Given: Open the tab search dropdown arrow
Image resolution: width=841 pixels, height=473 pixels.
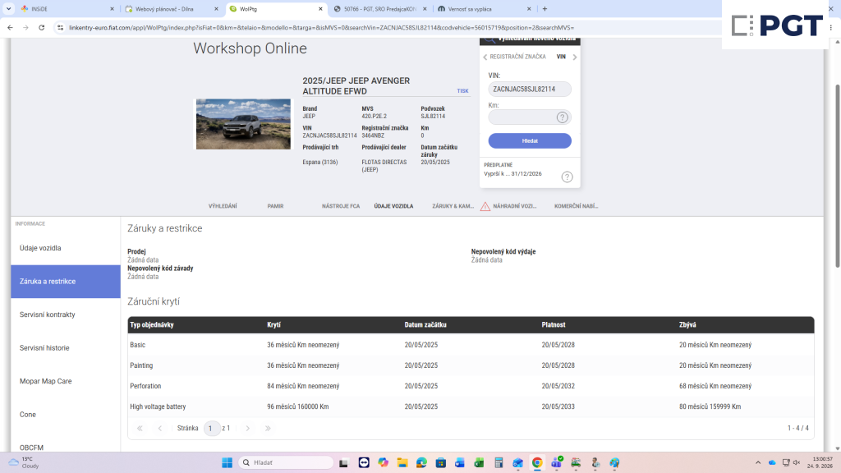Looking at the screenshot, I should 8,8.
